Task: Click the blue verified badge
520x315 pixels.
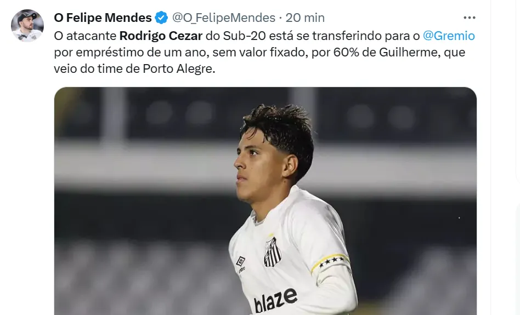Action: [x=161, y=18]
